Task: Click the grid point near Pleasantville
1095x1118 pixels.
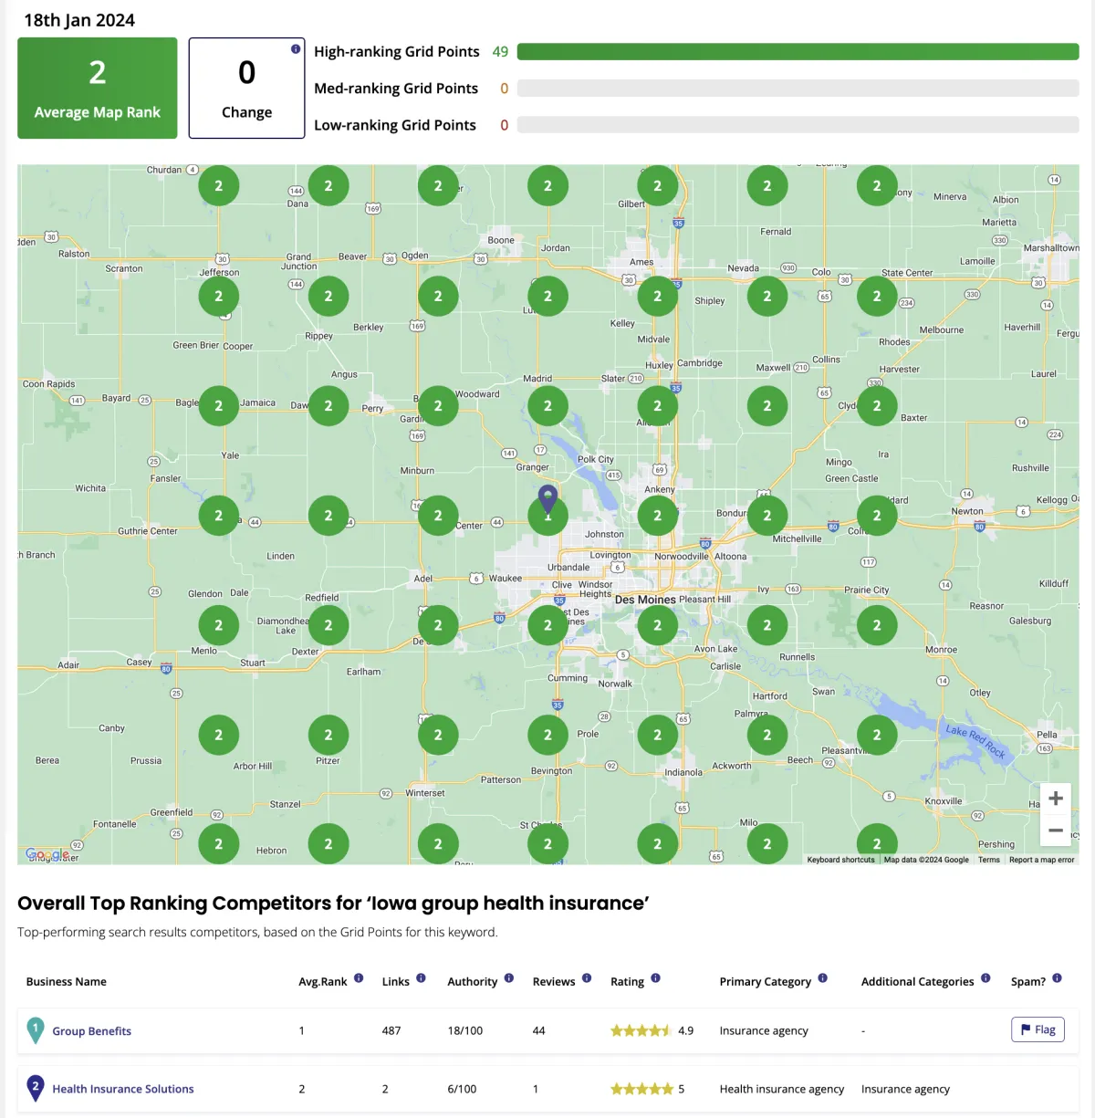Action: click(x=877, y=735)
